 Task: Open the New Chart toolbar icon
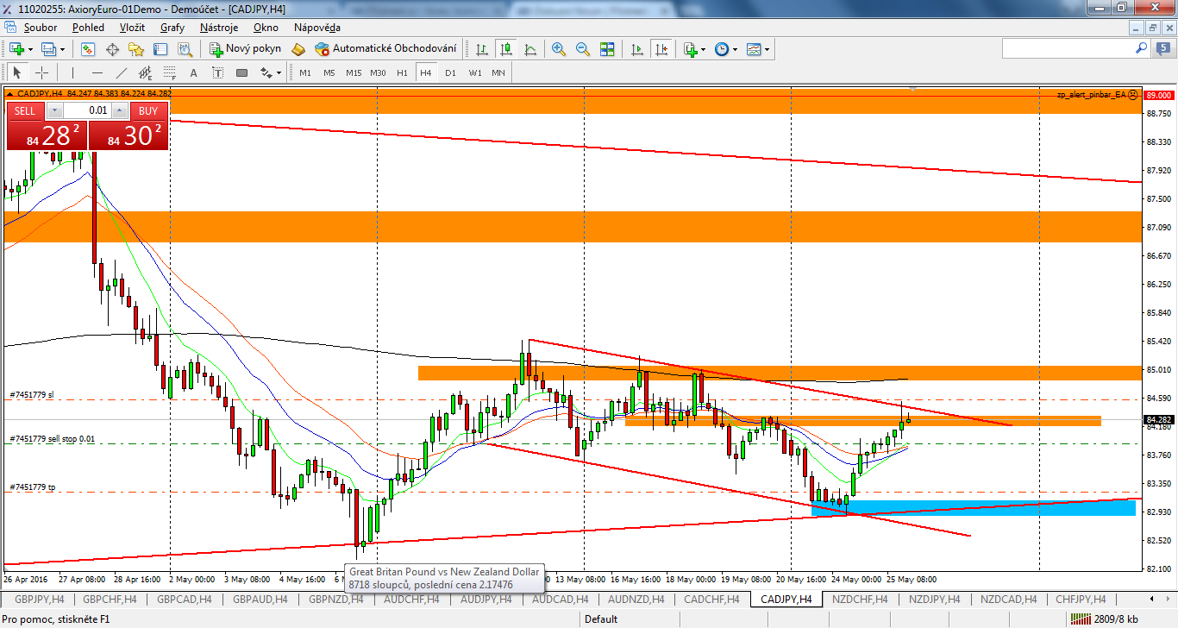click(x=16, y=49)
